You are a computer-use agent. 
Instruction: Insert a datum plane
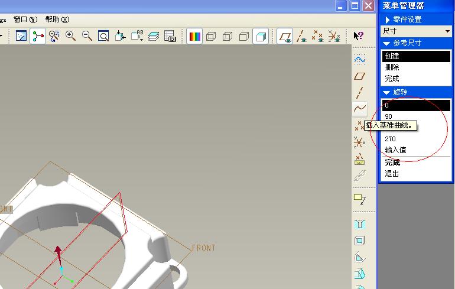click(359, 76)
